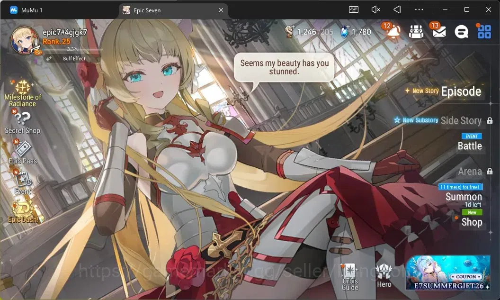
Task: Open the Summon menu
Action: pos(464,197)
